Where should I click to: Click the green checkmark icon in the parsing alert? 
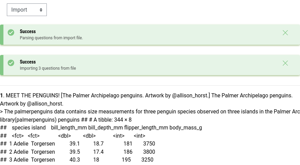(x=11, y=32)
